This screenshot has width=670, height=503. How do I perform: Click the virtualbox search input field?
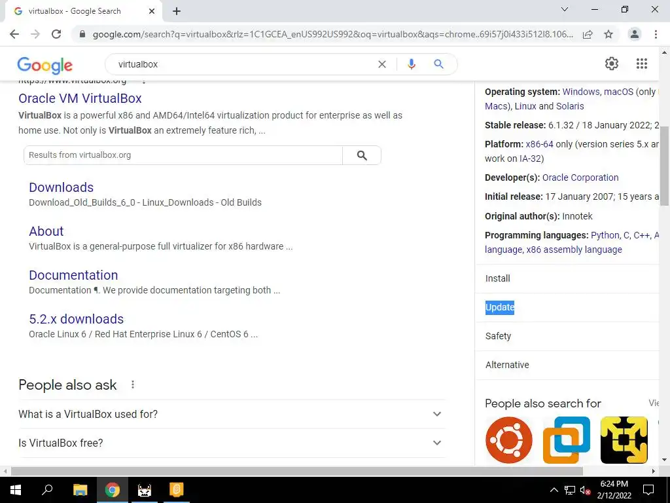pyautogui.click(x=243, y=64)
